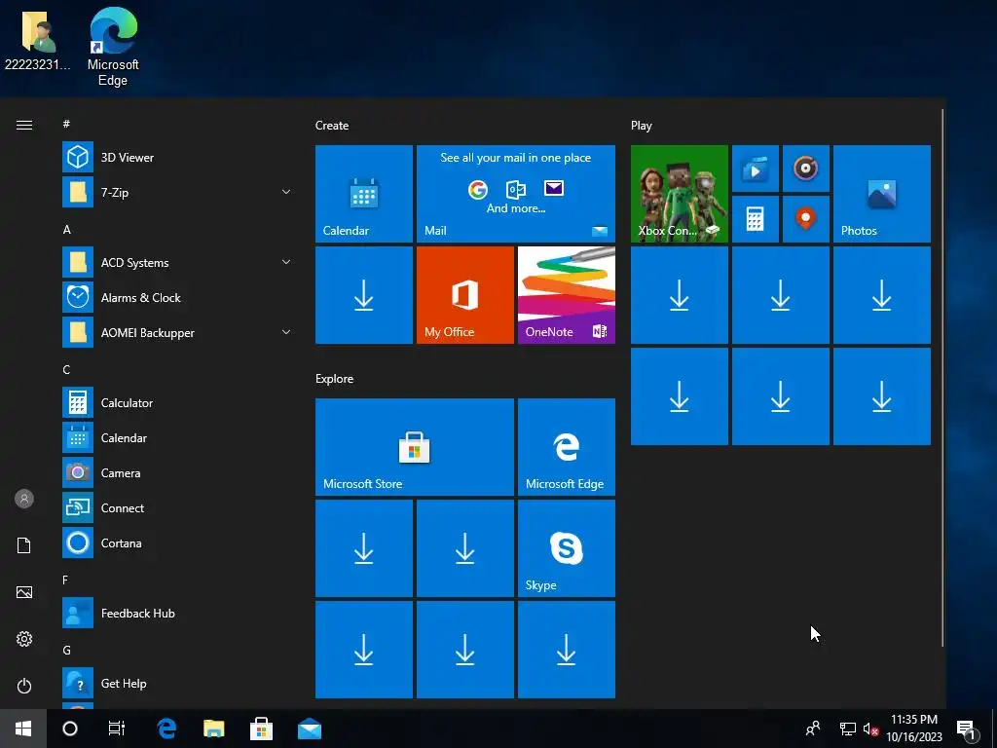This screenshot has height=748, width=997.
Task: Open the small Calculator tile
Action: coord(756,219)
